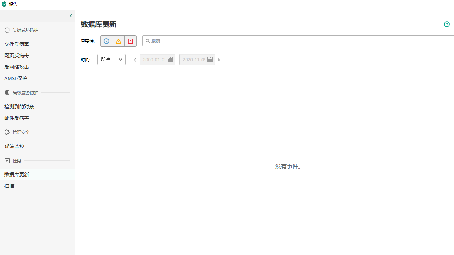The height and width of the screenshot is (255, 454).
Task: Open the 时间 dropdown
Action: pyautogui.click(x=111, y=59)
